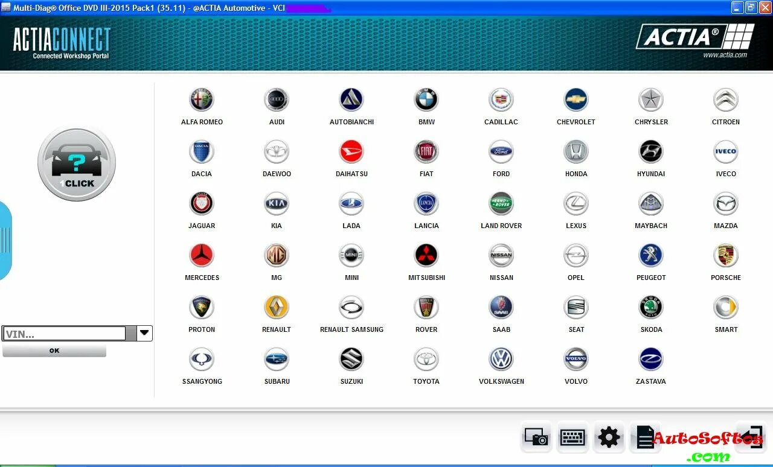The height and width of the screenshot is (467, 773).
Task: Select the red Daihatsu icon
Action: click(x=351, y=151)
